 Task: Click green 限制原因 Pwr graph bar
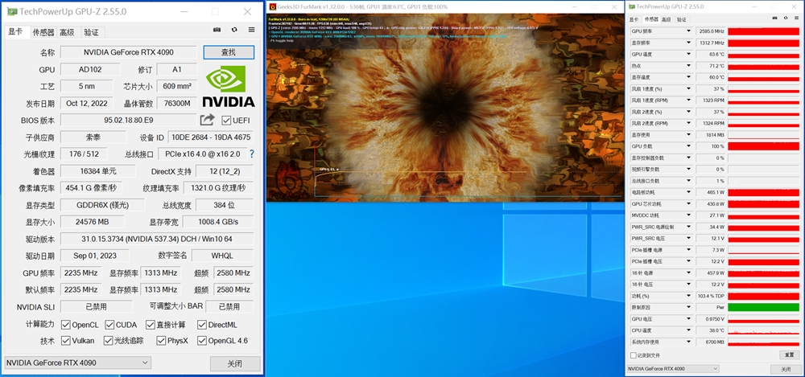(763, 307)
